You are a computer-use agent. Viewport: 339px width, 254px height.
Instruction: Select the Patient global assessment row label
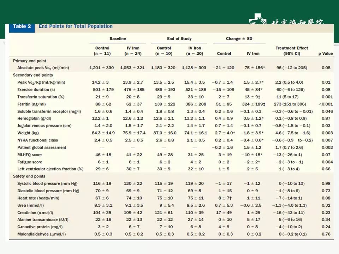pos(42,147)
